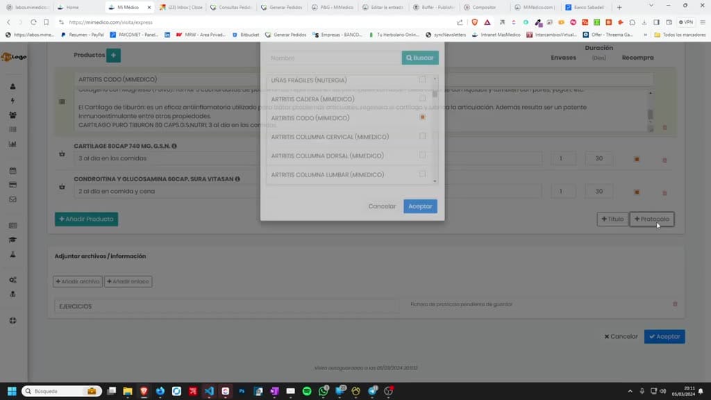Click the Nombre search input field
711x400 pixels.
tap(333, 58)
